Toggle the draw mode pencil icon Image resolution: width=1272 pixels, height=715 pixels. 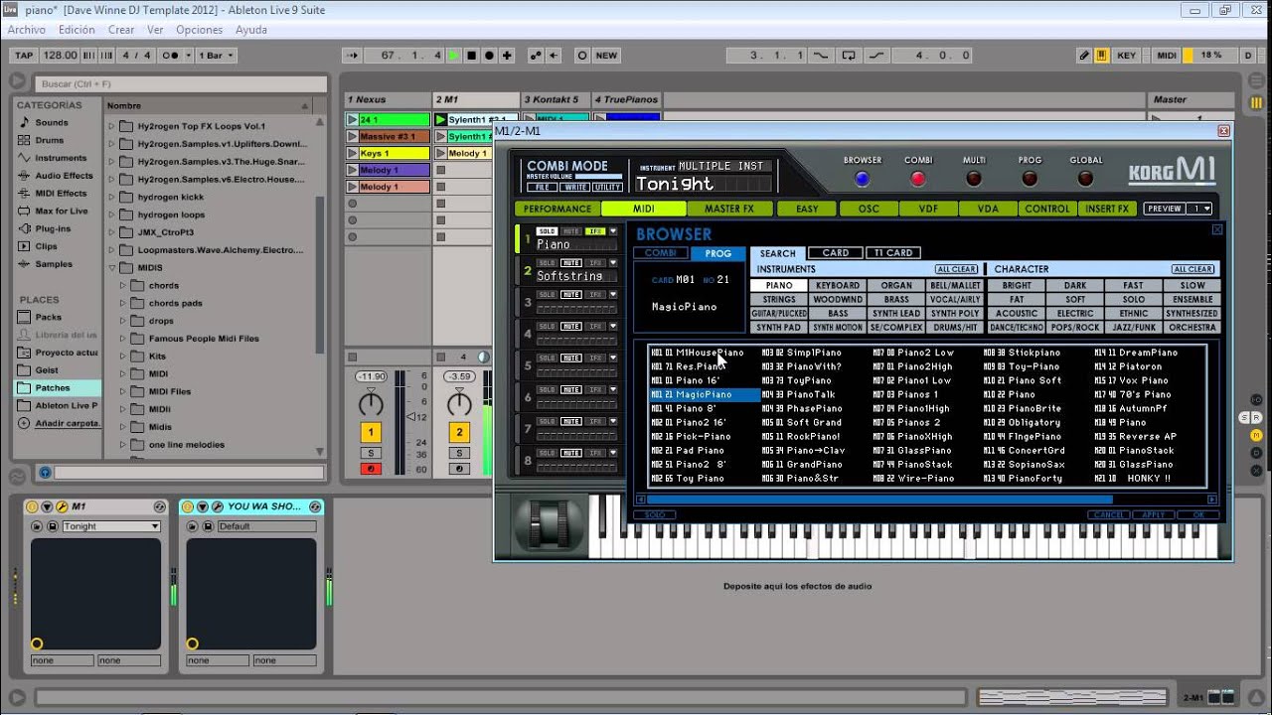(x=1084, y=56)
